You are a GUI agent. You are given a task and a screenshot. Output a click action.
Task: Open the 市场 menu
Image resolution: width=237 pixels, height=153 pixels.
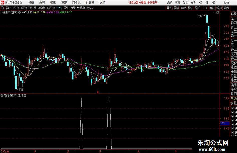coord(42,3)
